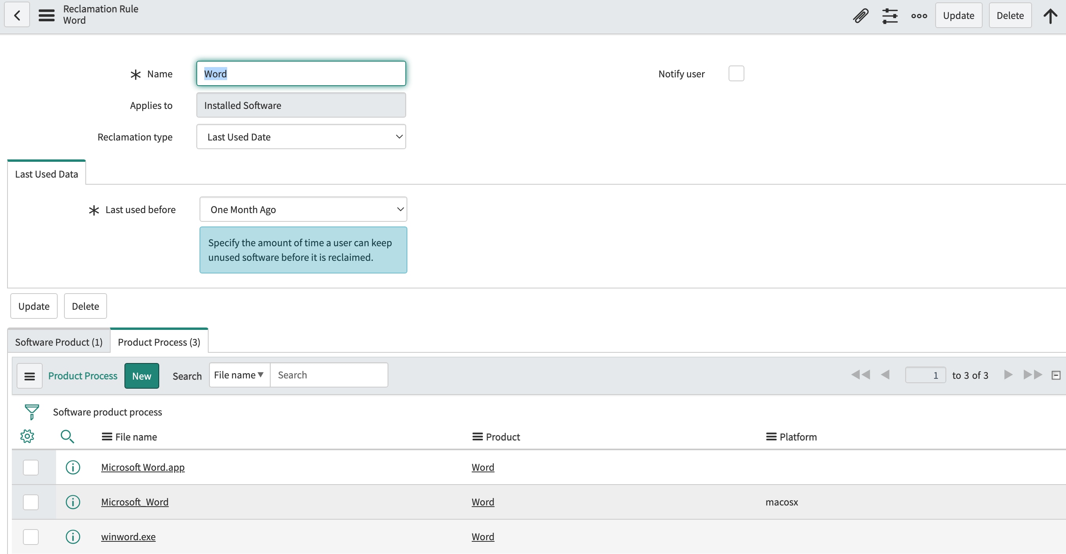Image resolution: width=1066 pixels, height=554 pixels.
Task: Click the list Search text box
Action: (329, 375)
